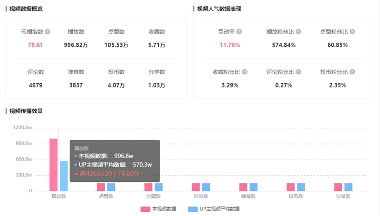Viewport: 380px width, 216px height.
Task: Click help icon beside 点赞粉丝比
Action: pos(352,32)
